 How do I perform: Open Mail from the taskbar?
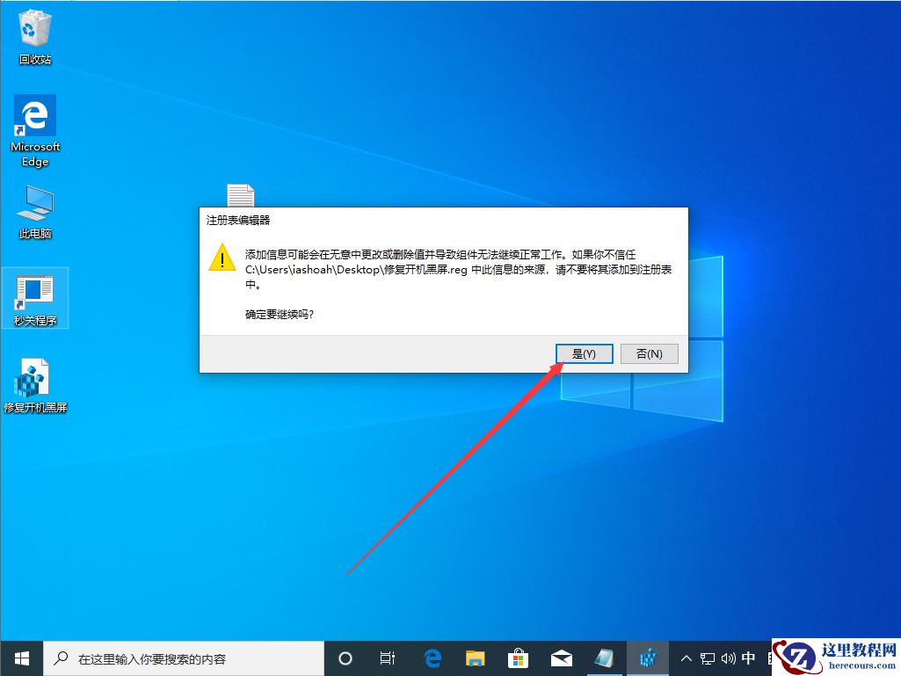pos(562,658)
